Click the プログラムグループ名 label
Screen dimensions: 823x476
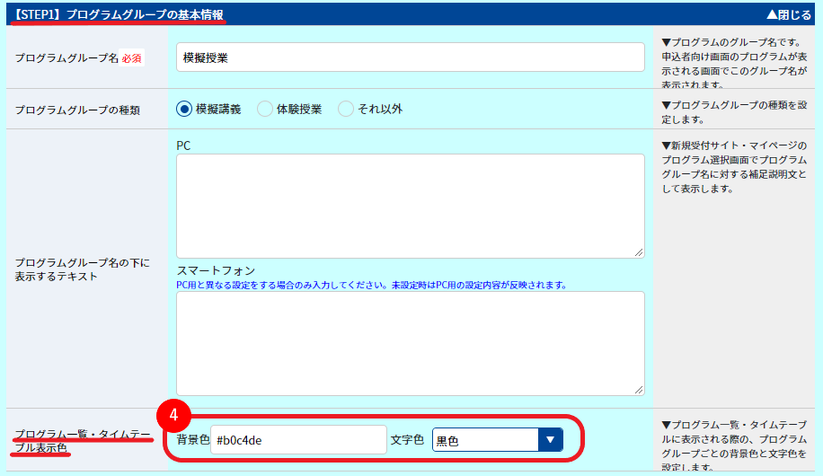66,58
